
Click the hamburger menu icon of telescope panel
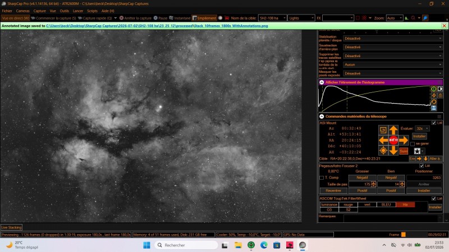(439, 116)
